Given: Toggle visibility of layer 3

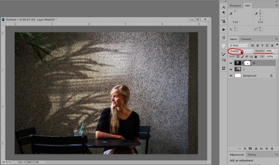Looking at the screenshot, I should pos(231,69).
